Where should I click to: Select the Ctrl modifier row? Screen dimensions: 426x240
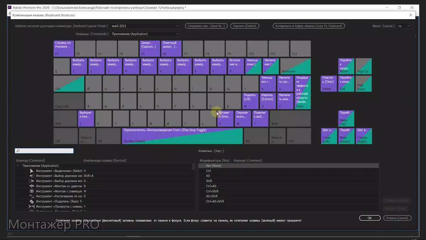tap(289, 171)
